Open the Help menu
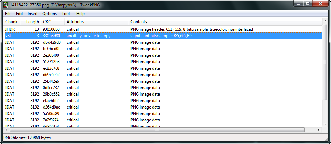 coord(80,14)
